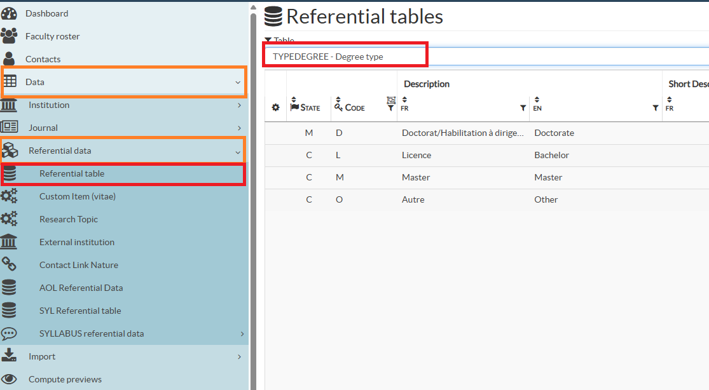Click the Doctorate row in table
Image resolution: width=709 pixels, height=390 pixels.
[554, 133]
